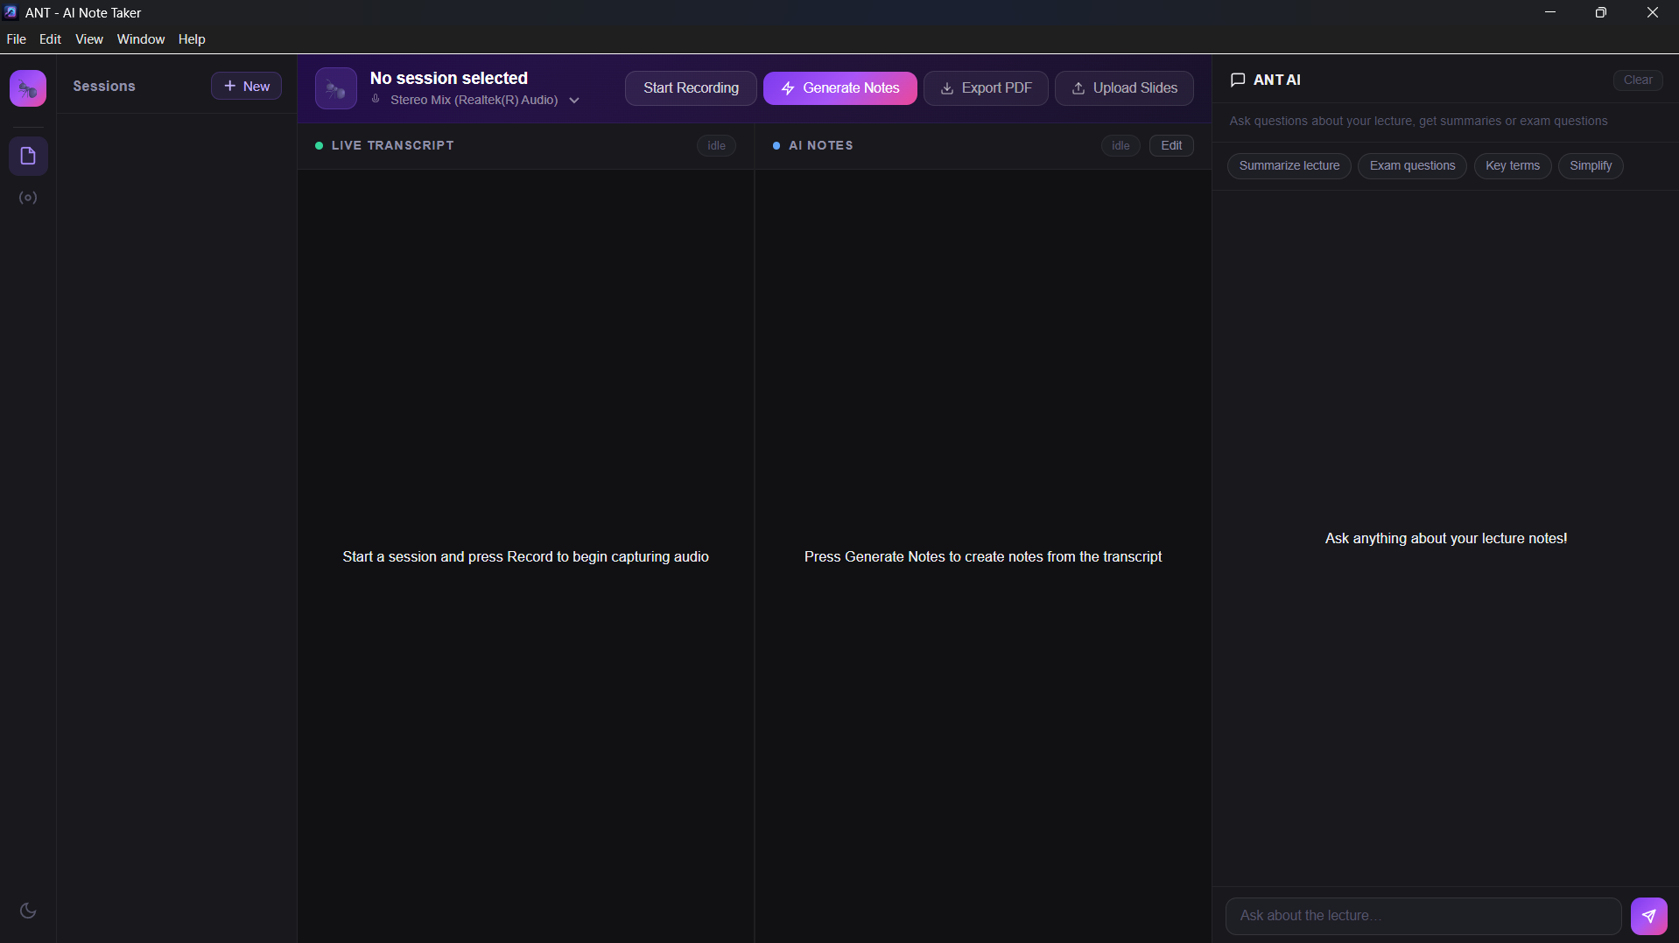
Task: Click the green Live Transcript indicator dot
Action: coord(320,146)
